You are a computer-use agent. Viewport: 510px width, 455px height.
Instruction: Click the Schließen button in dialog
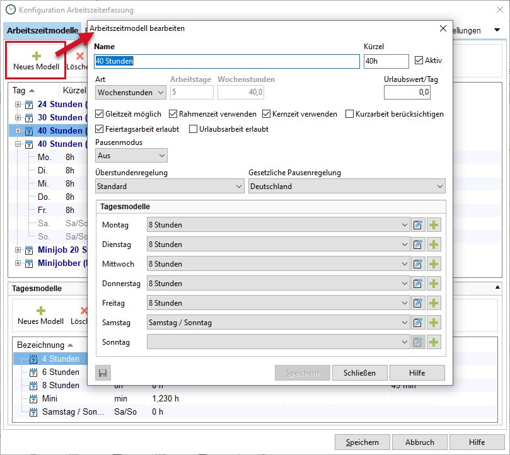point(359,372)
